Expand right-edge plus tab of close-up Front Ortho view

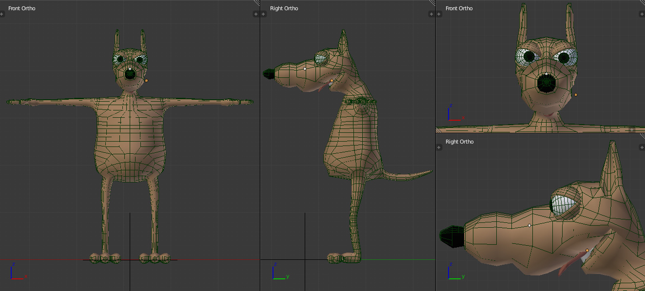coord(642,14)
